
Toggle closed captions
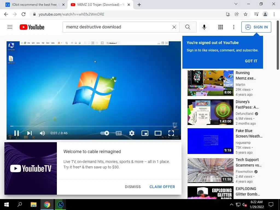point(119,133)
